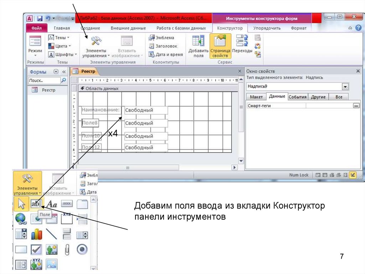Click the Смарт-теги property value field
The height and width of the screenshot is (274, 365).
point(329,106)
